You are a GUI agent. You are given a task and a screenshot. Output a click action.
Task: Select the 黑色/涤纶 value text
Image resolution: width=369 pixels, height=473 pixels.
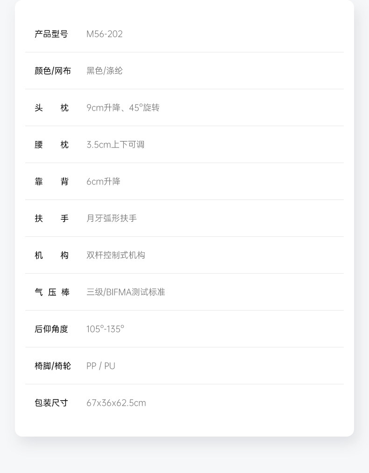click(104, 71)
